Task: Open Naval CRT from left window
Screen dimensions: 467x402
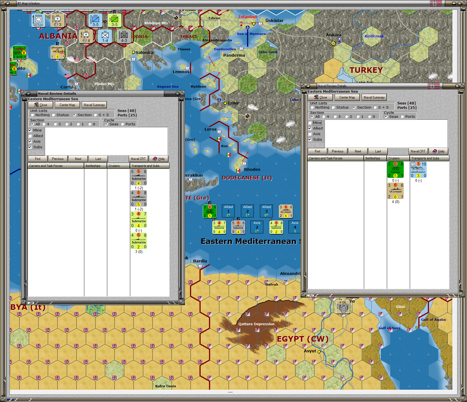Action: point(138,159)
